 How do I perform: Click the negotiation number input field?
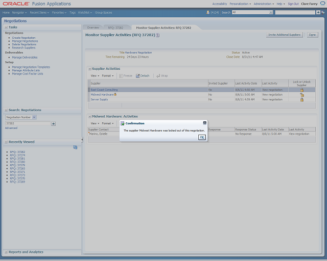[28, 123]
